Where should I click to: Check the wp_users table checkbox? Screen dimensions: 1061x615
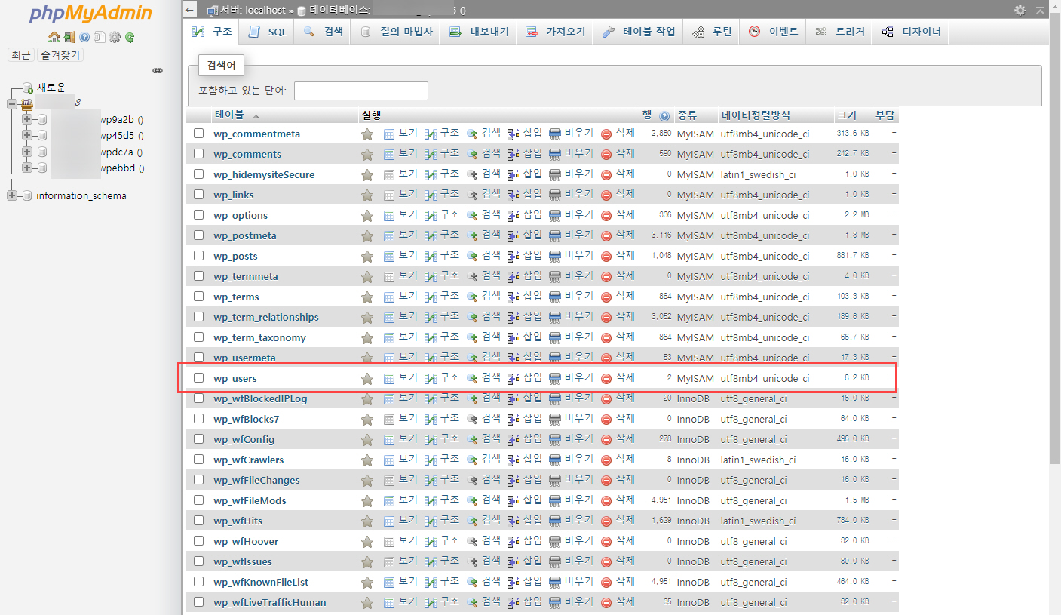coord(199,378)
